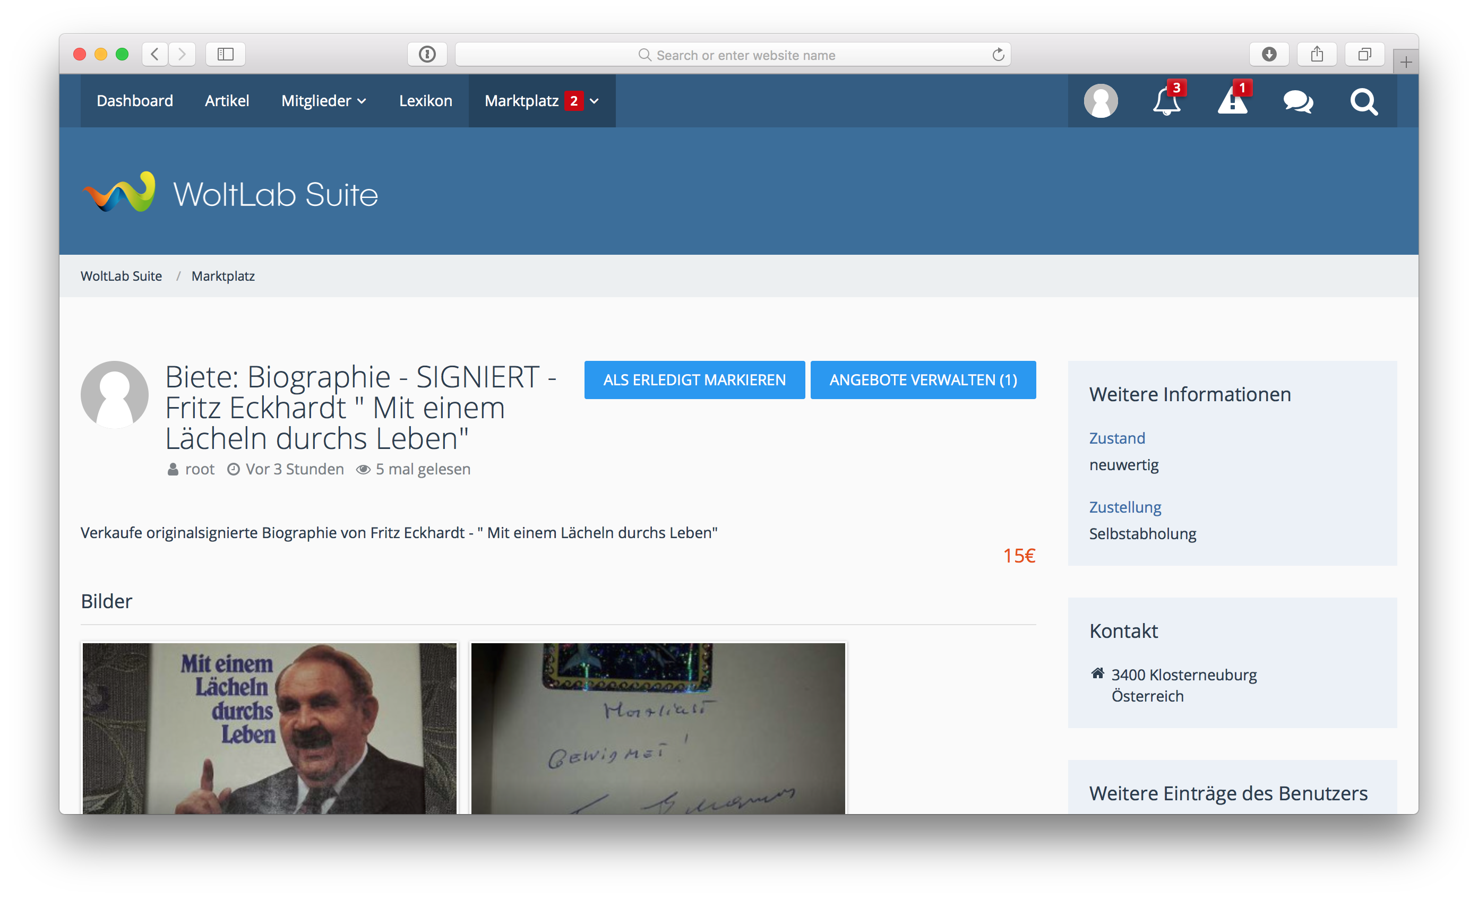Image resolution: width=1478 pixels, height=899 pixels.
Task: Go to the Lexikon menu item
Action: 425,101
